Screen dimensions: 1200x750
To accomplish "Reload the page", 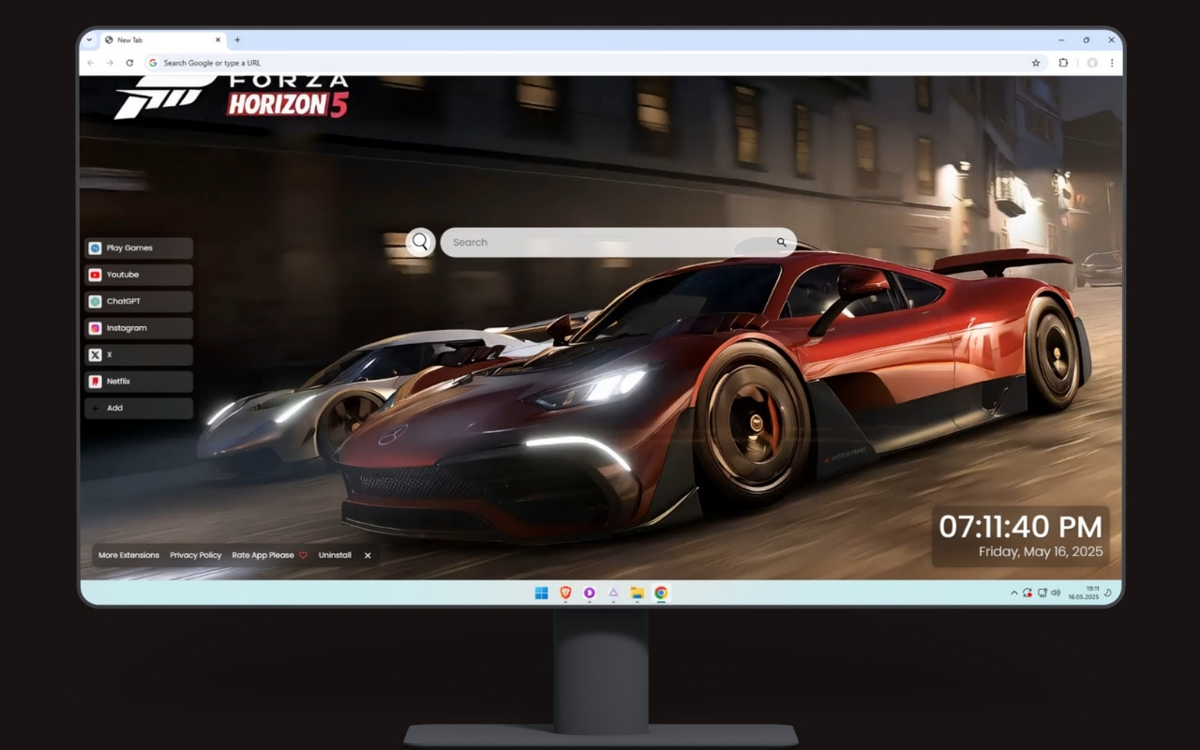I will (x=129, y=63).
